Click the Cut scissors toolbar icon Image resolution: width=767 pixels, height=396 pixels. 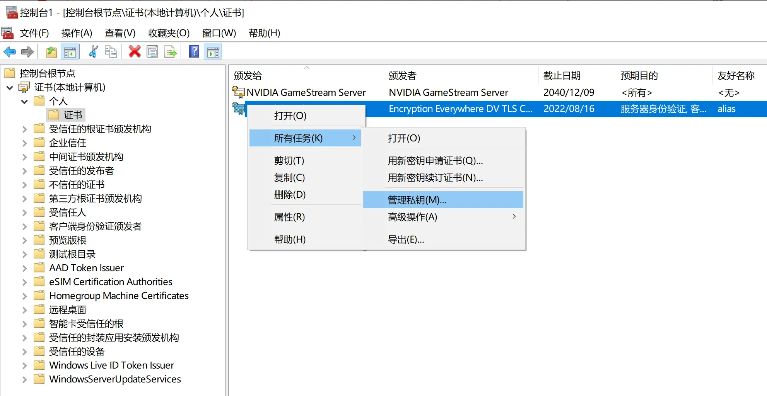(93, 52)
